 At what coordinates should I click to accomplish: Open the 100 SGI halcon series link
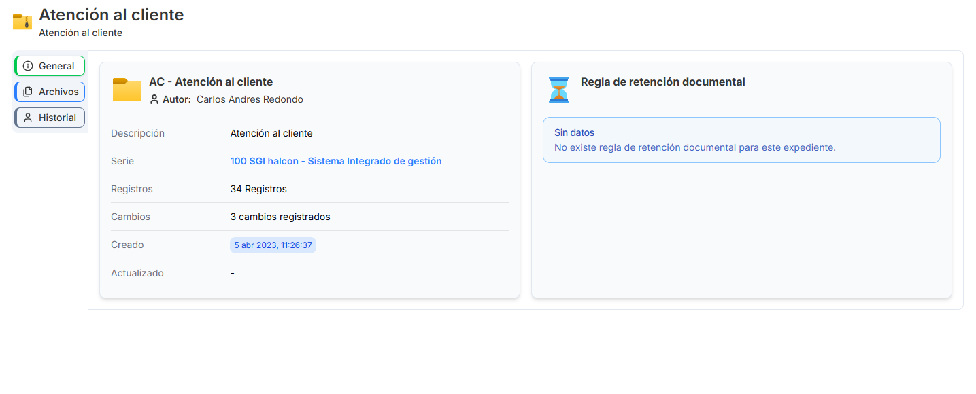click(x=336, y=161)
